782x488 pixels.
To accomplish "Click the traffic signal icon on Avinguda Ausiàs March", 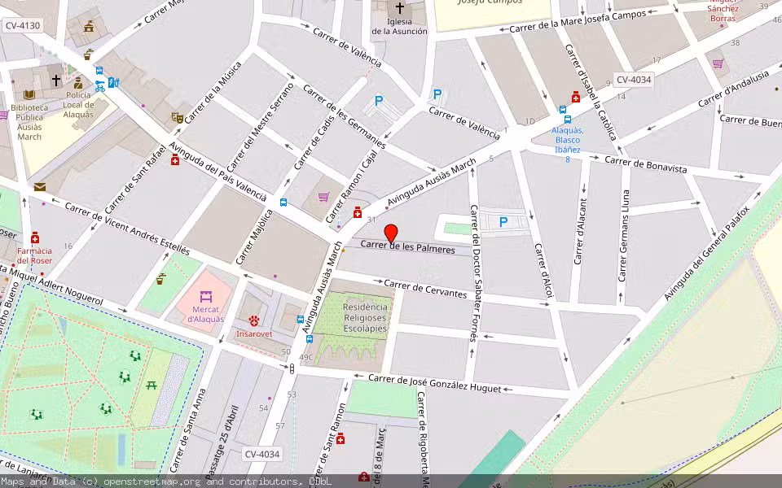I will tap(292, 368).
